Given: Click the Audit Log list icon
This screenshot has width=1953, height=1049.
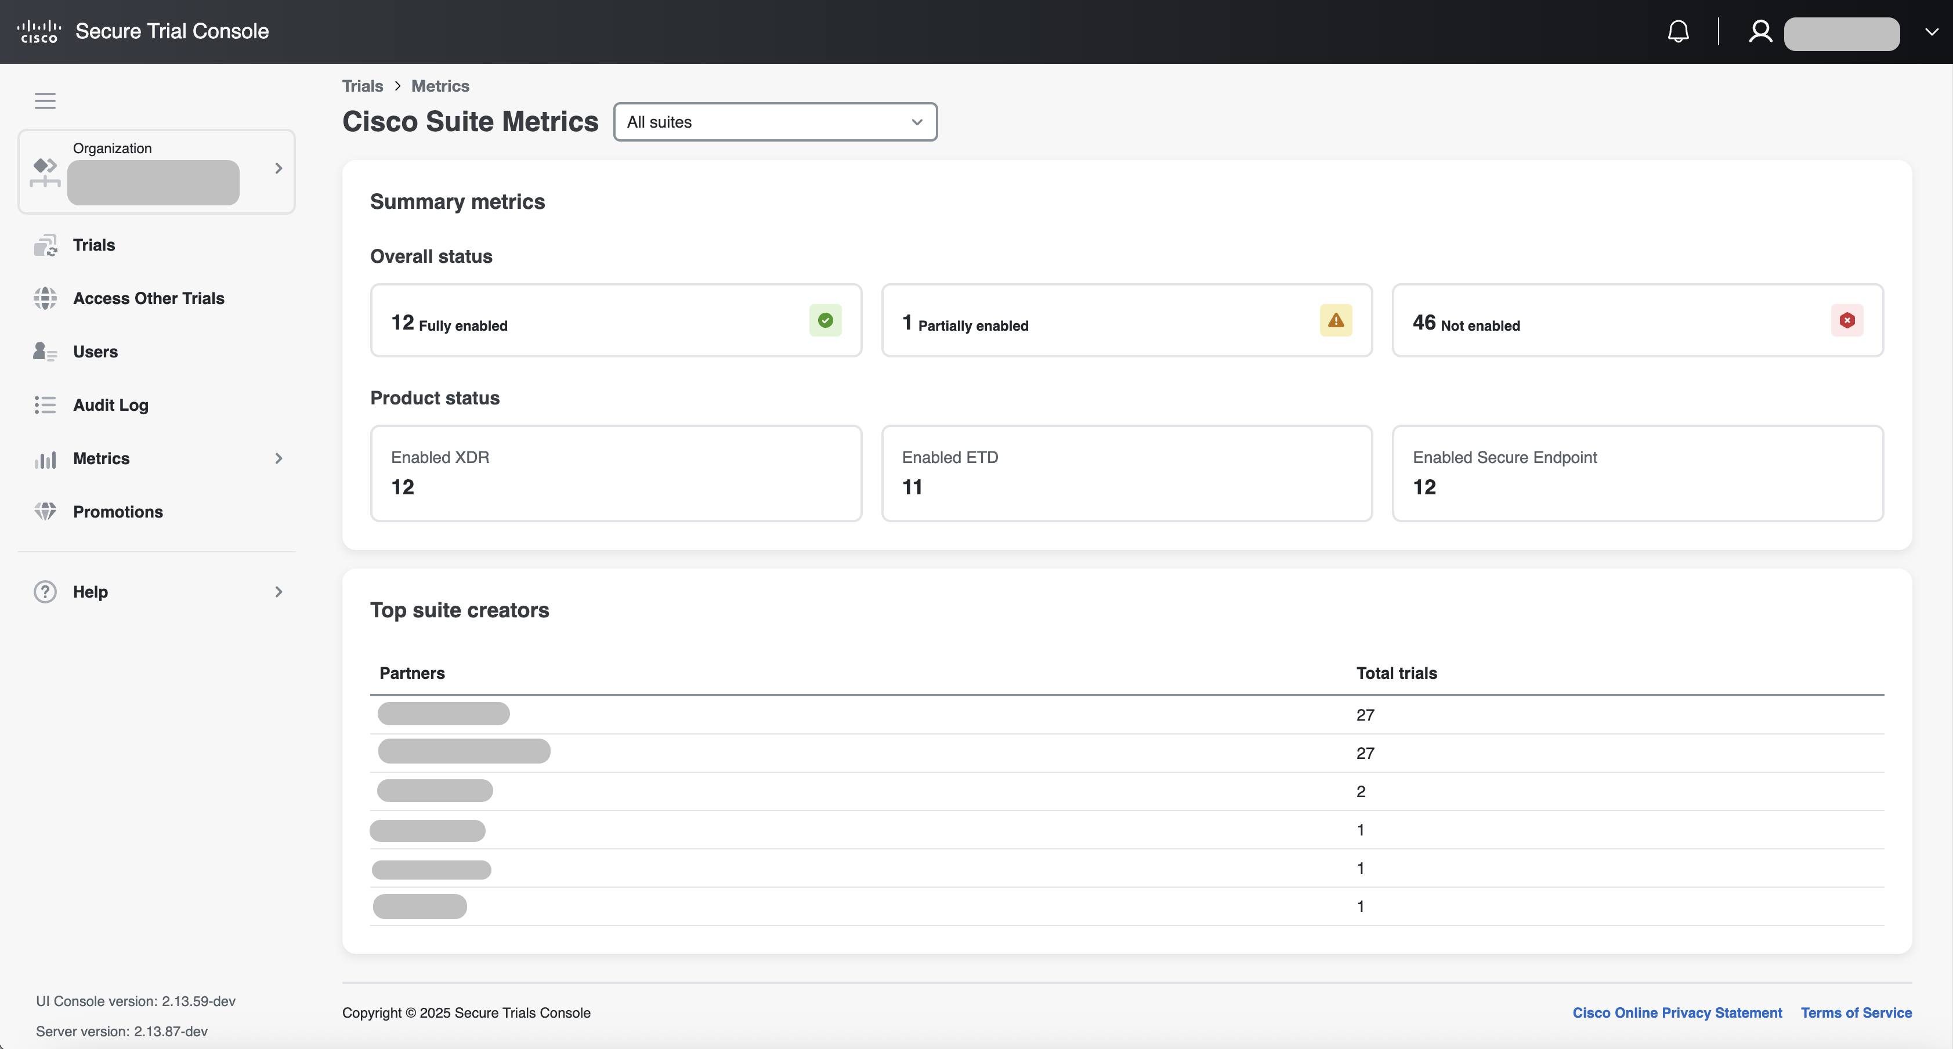Looking at the screenshot, I should 45,405.
